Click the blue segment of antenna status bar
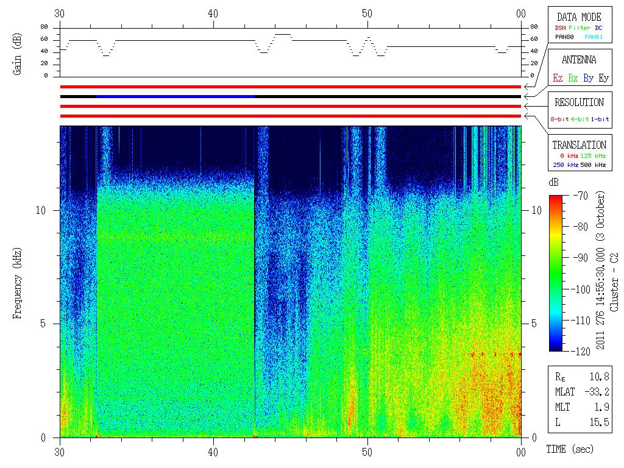 coord(175,96)
